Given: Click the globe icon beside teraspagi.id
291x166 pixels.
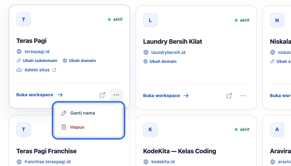Looking at the screenshot, I should pyautogui.click(x=19, y=51).
